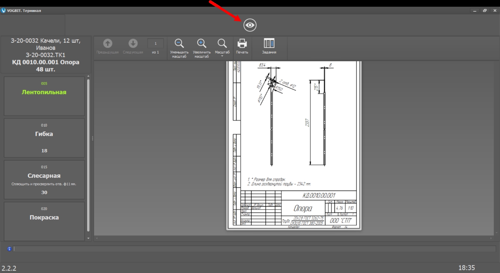Open the Задания tasks list
Viewport: 500px width, 273px height.
point(269,47)
